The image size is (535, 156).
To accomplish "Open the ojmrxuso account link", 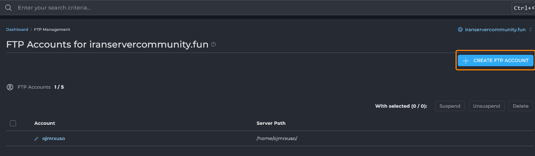I will pyautogui.click(x=53, y=138).
